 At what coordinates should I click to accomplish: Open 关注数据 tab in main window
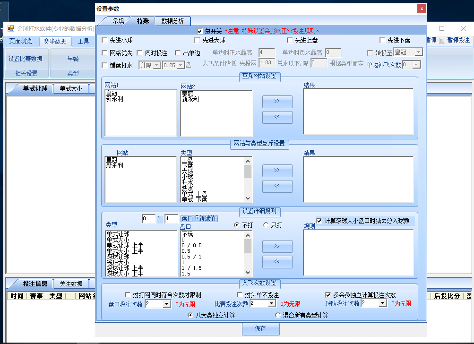click(71, 284)
